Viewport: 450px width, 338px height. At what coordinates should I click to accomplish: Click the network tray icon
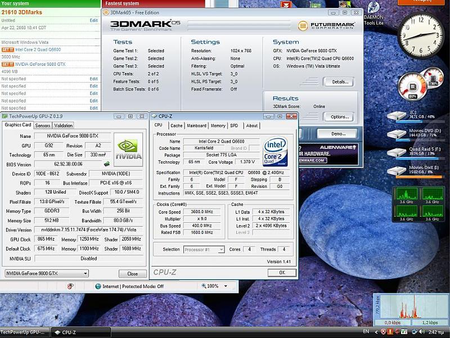coord(415,332)
